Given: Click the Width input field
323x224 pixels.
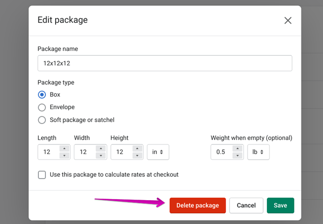Looking at the screenshot, I should (85, 152).
